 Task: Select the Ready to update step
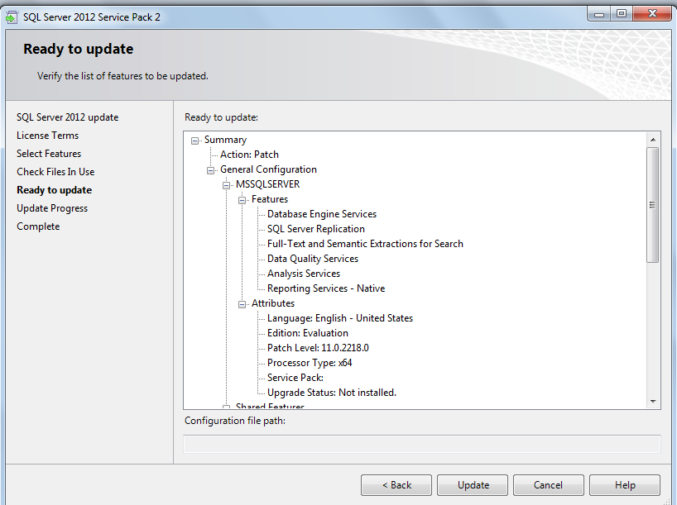(54, 190)
